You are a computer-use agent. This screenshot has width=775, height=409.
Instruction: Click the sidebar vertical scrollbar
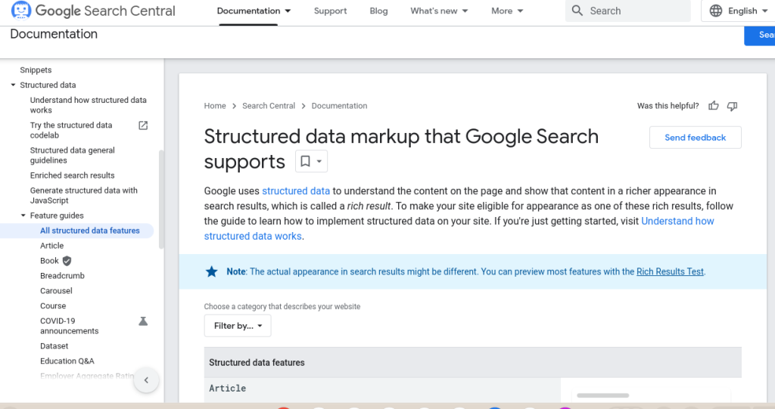pyautogui.click(x=160, y=200)
